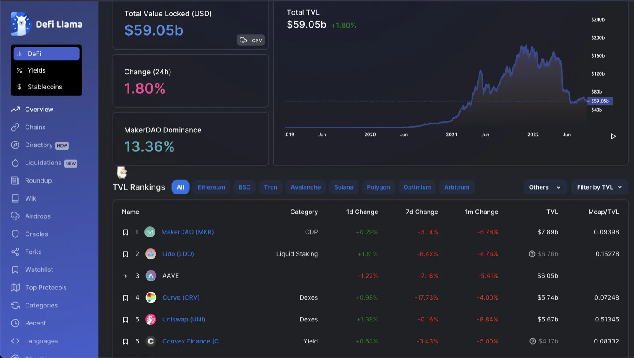
Task: Bookmark Lido to the watchlist
Action: [x=125, y=254]
